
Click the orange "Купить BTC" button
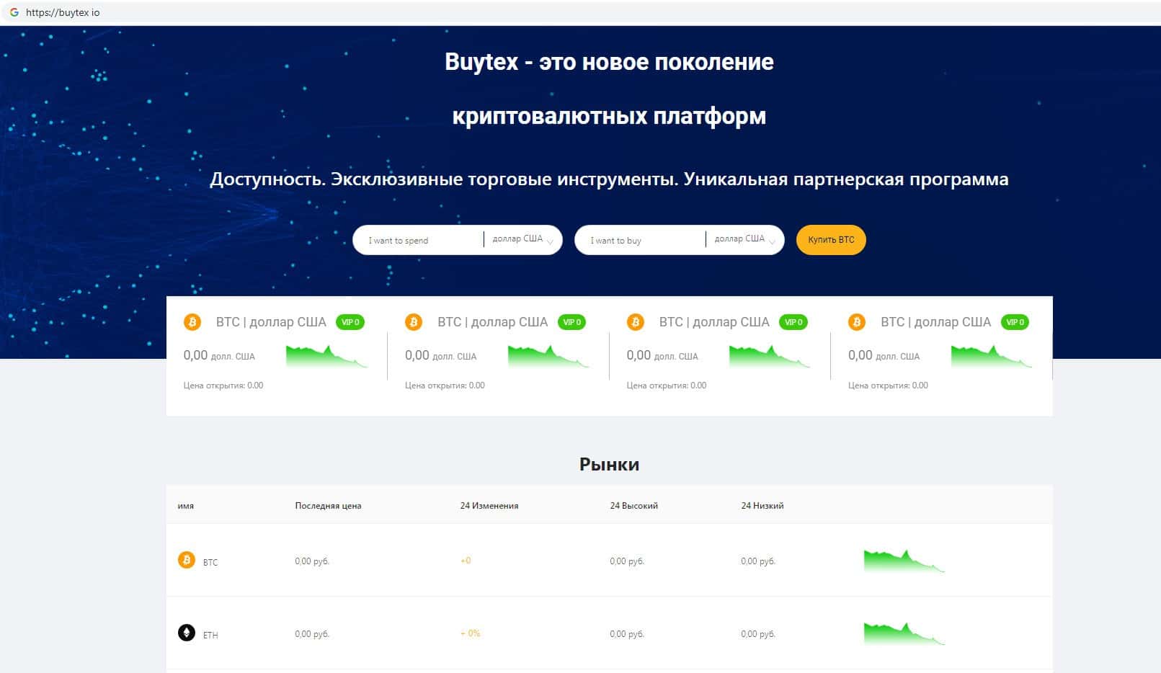coord(831,240)
